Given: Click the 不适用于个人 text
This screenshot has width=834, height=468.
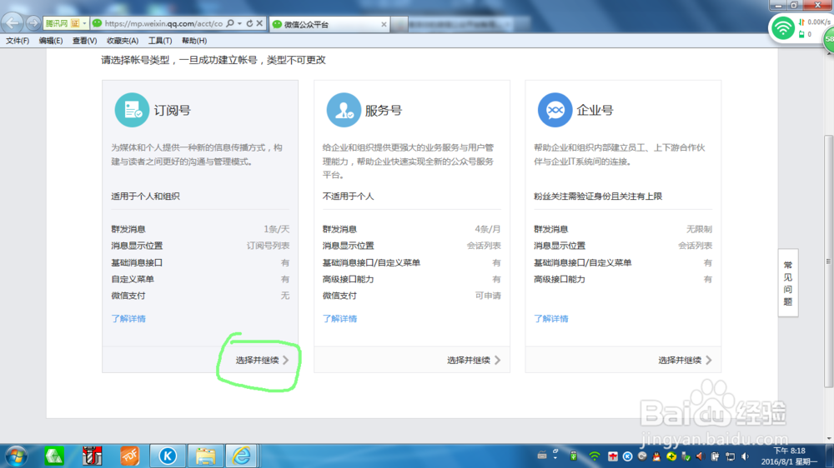Looking at the screenshot, I should [348, 196].
